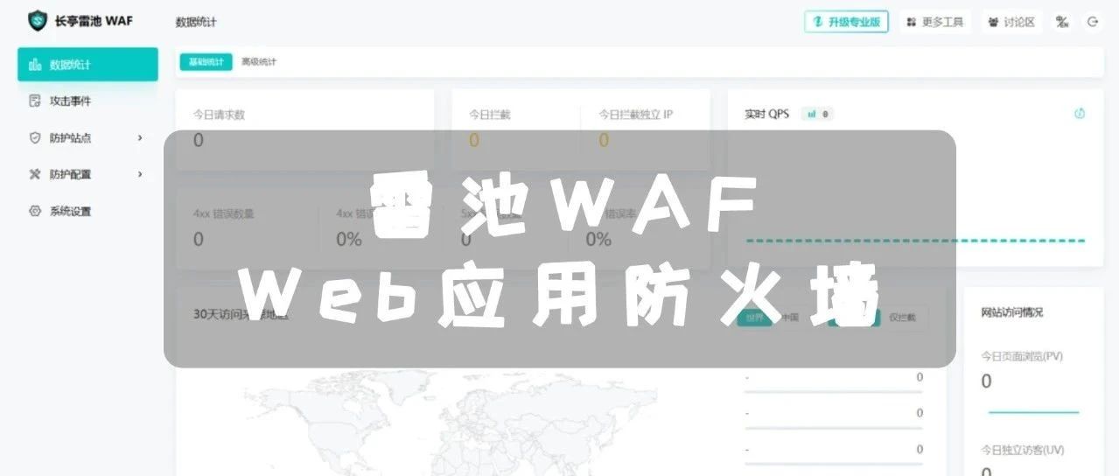Switch to the 高级统计 tab
Viewport: 1119px width, 476px height.
[x=259, y=62]
